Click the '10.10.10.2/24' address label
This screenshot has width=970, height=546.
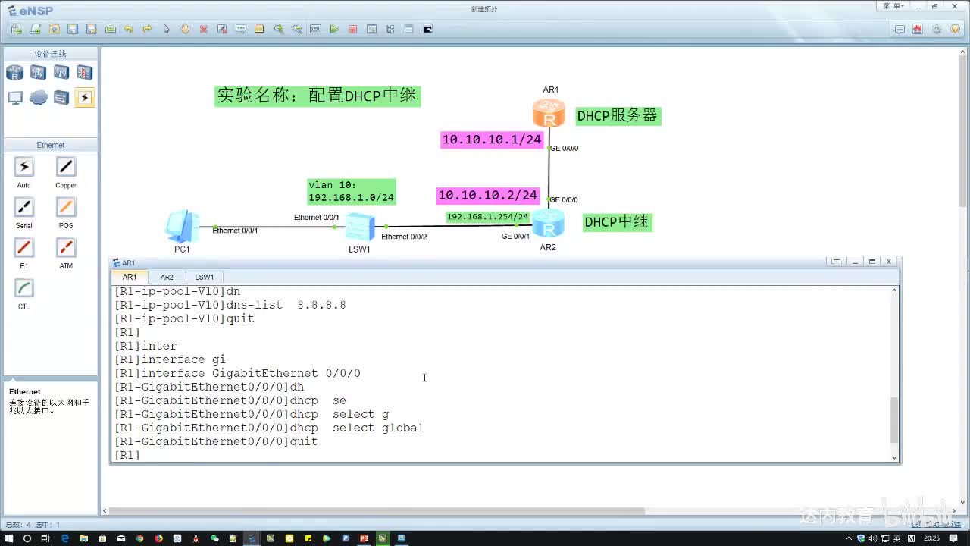[488, 196]
